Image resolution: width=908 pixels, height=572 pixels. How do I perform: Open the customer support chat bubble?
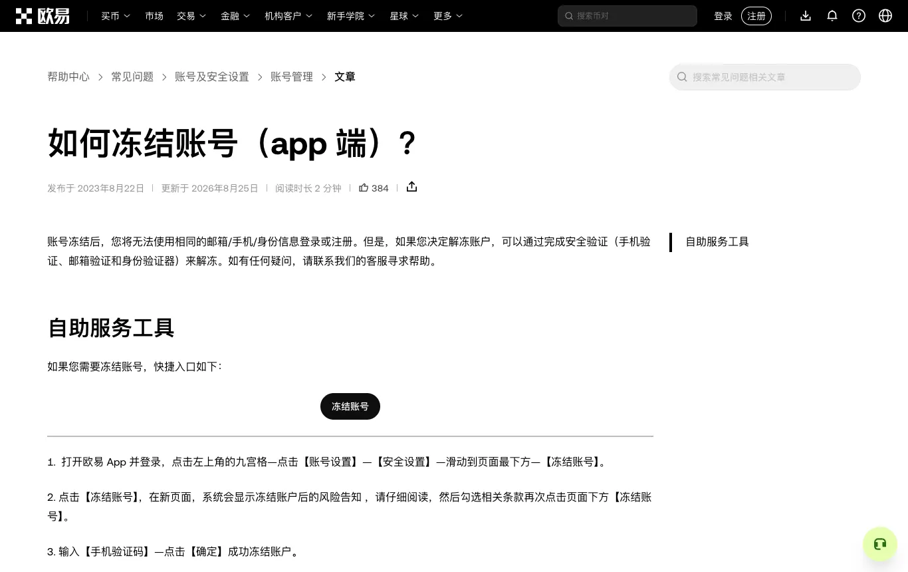coord(880,544)
